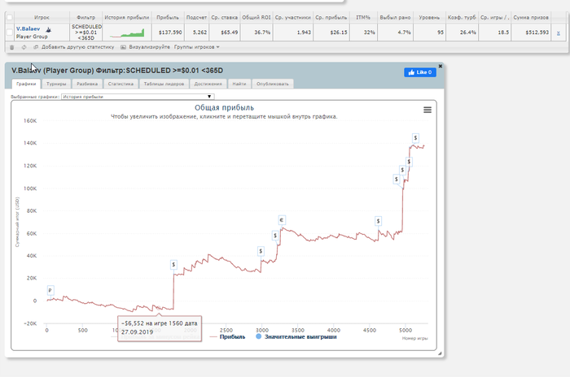Image resolution: width=570 pixels, height=377 pixels.
Task: Select the Опубликовать tab
Action: tap(273, 84)
